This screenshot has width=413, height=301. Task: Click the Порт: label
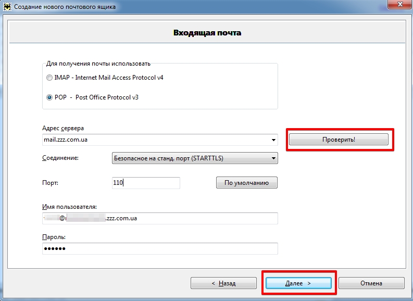click(50, 183)
